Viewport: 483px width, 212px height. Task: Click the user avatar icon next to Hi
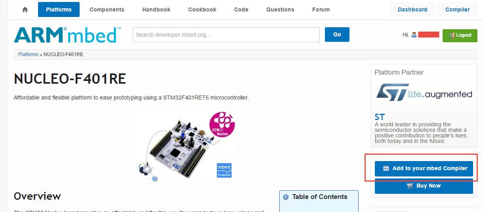(x=414, y=35)
